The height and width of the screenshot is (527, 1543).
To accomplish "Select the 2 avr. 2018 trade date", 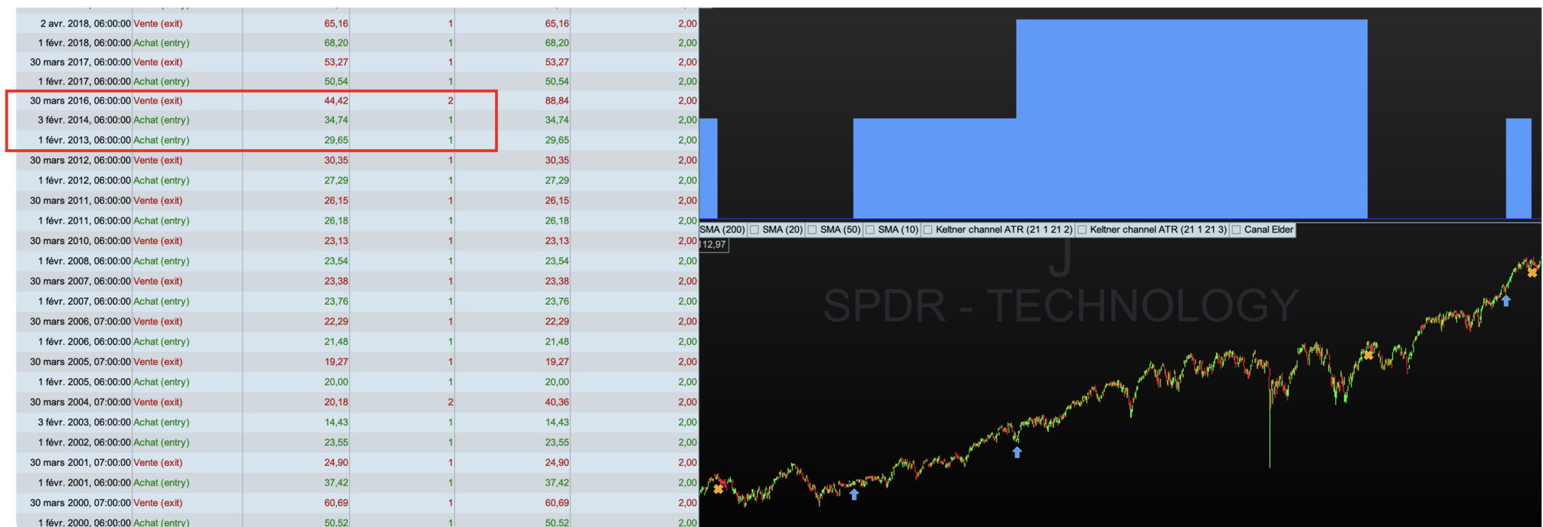I will [85, 23].
